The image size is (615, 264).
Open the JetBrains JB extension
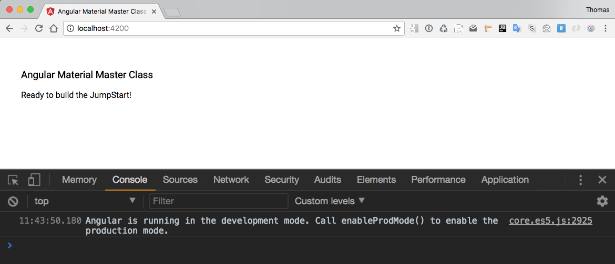click(x=503, y=28)
